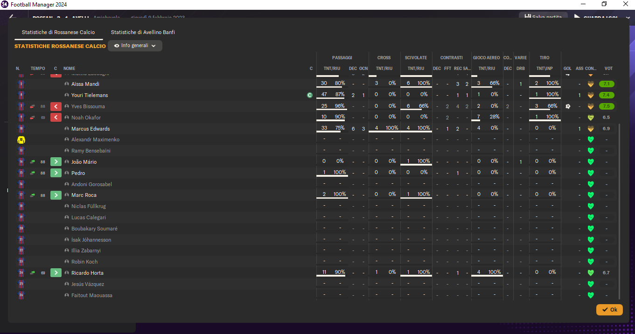Select Alexandr Maximenko's yellow goalkeeper shirt icon
635x334 pixels.
(21, 139)
